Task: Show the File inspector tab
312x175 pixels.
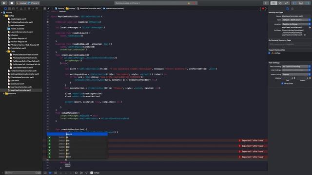Action: click(x=288, y=9)
